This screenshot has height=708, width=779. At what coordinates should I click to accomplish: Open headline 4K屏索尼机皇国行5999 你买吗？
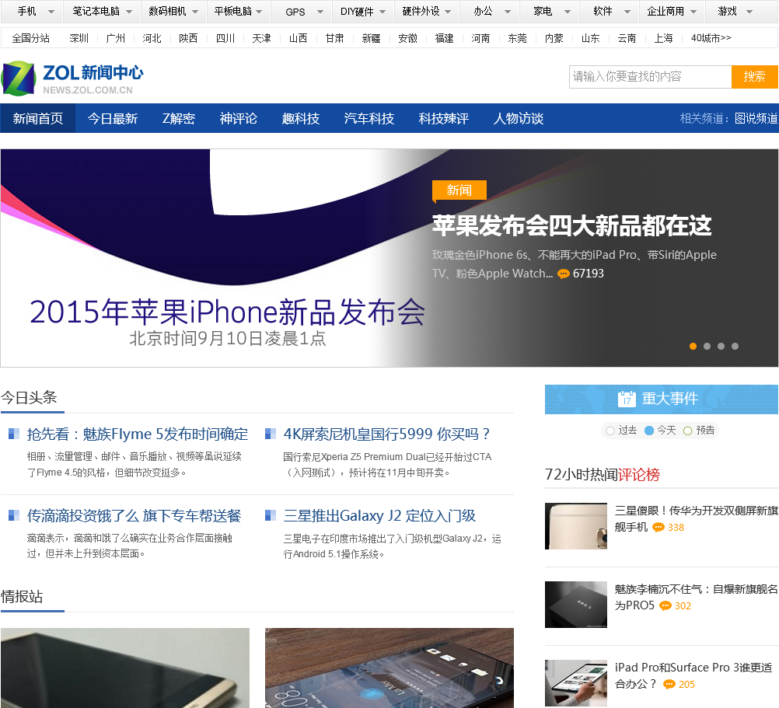tap(387, 434)
